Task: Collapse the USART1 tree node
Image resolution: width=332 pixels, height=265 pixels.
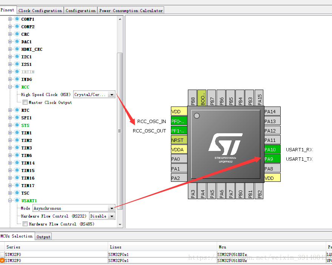Action: pyautogui.click(x=10, y=200)
